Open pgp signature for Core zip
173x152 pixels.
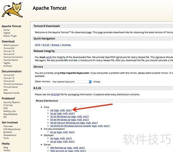point(57,110)
